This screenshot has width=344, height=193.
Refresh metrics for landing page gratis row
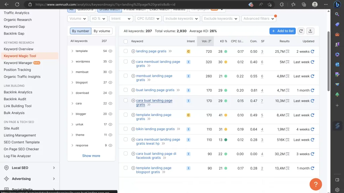pyautogui.click(x=312, y=51)
